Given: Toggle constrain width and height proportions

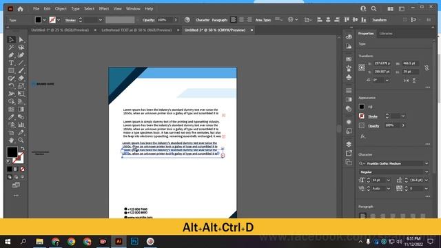Looking at the screenshot, I should pos(427,68).
